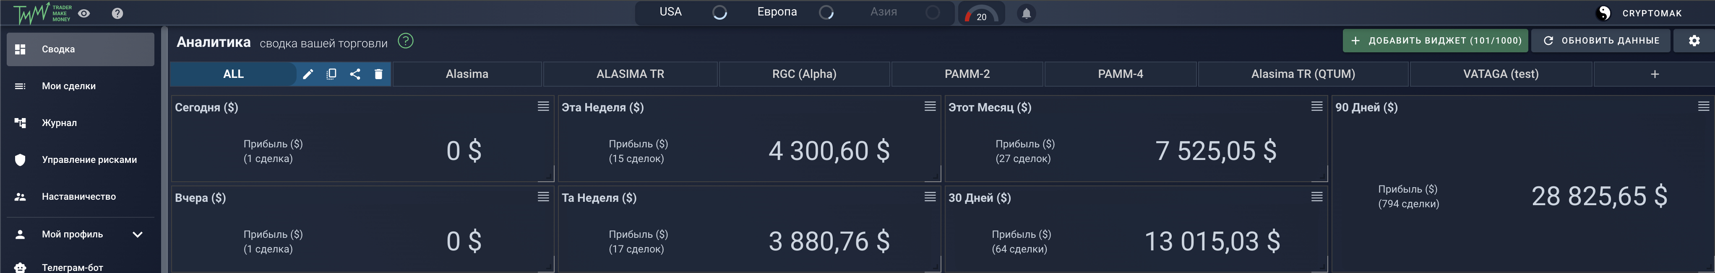
Task: Duplicate the ALL dashboard with copy icon
Action: pos(331,75)
